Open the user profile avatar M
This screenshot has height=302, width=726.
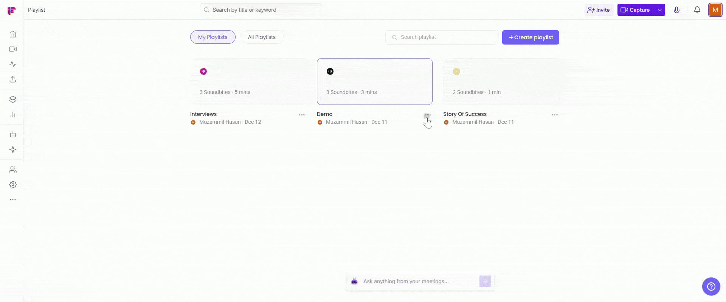point(715,10)
